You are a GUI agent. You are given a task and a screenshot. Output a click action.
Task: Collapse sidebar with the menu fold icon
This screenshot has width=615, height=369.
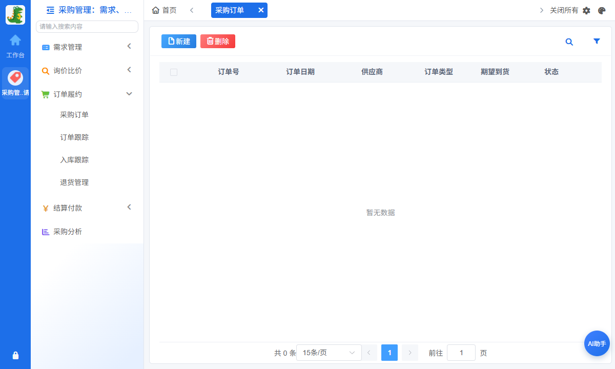(50, 10)
